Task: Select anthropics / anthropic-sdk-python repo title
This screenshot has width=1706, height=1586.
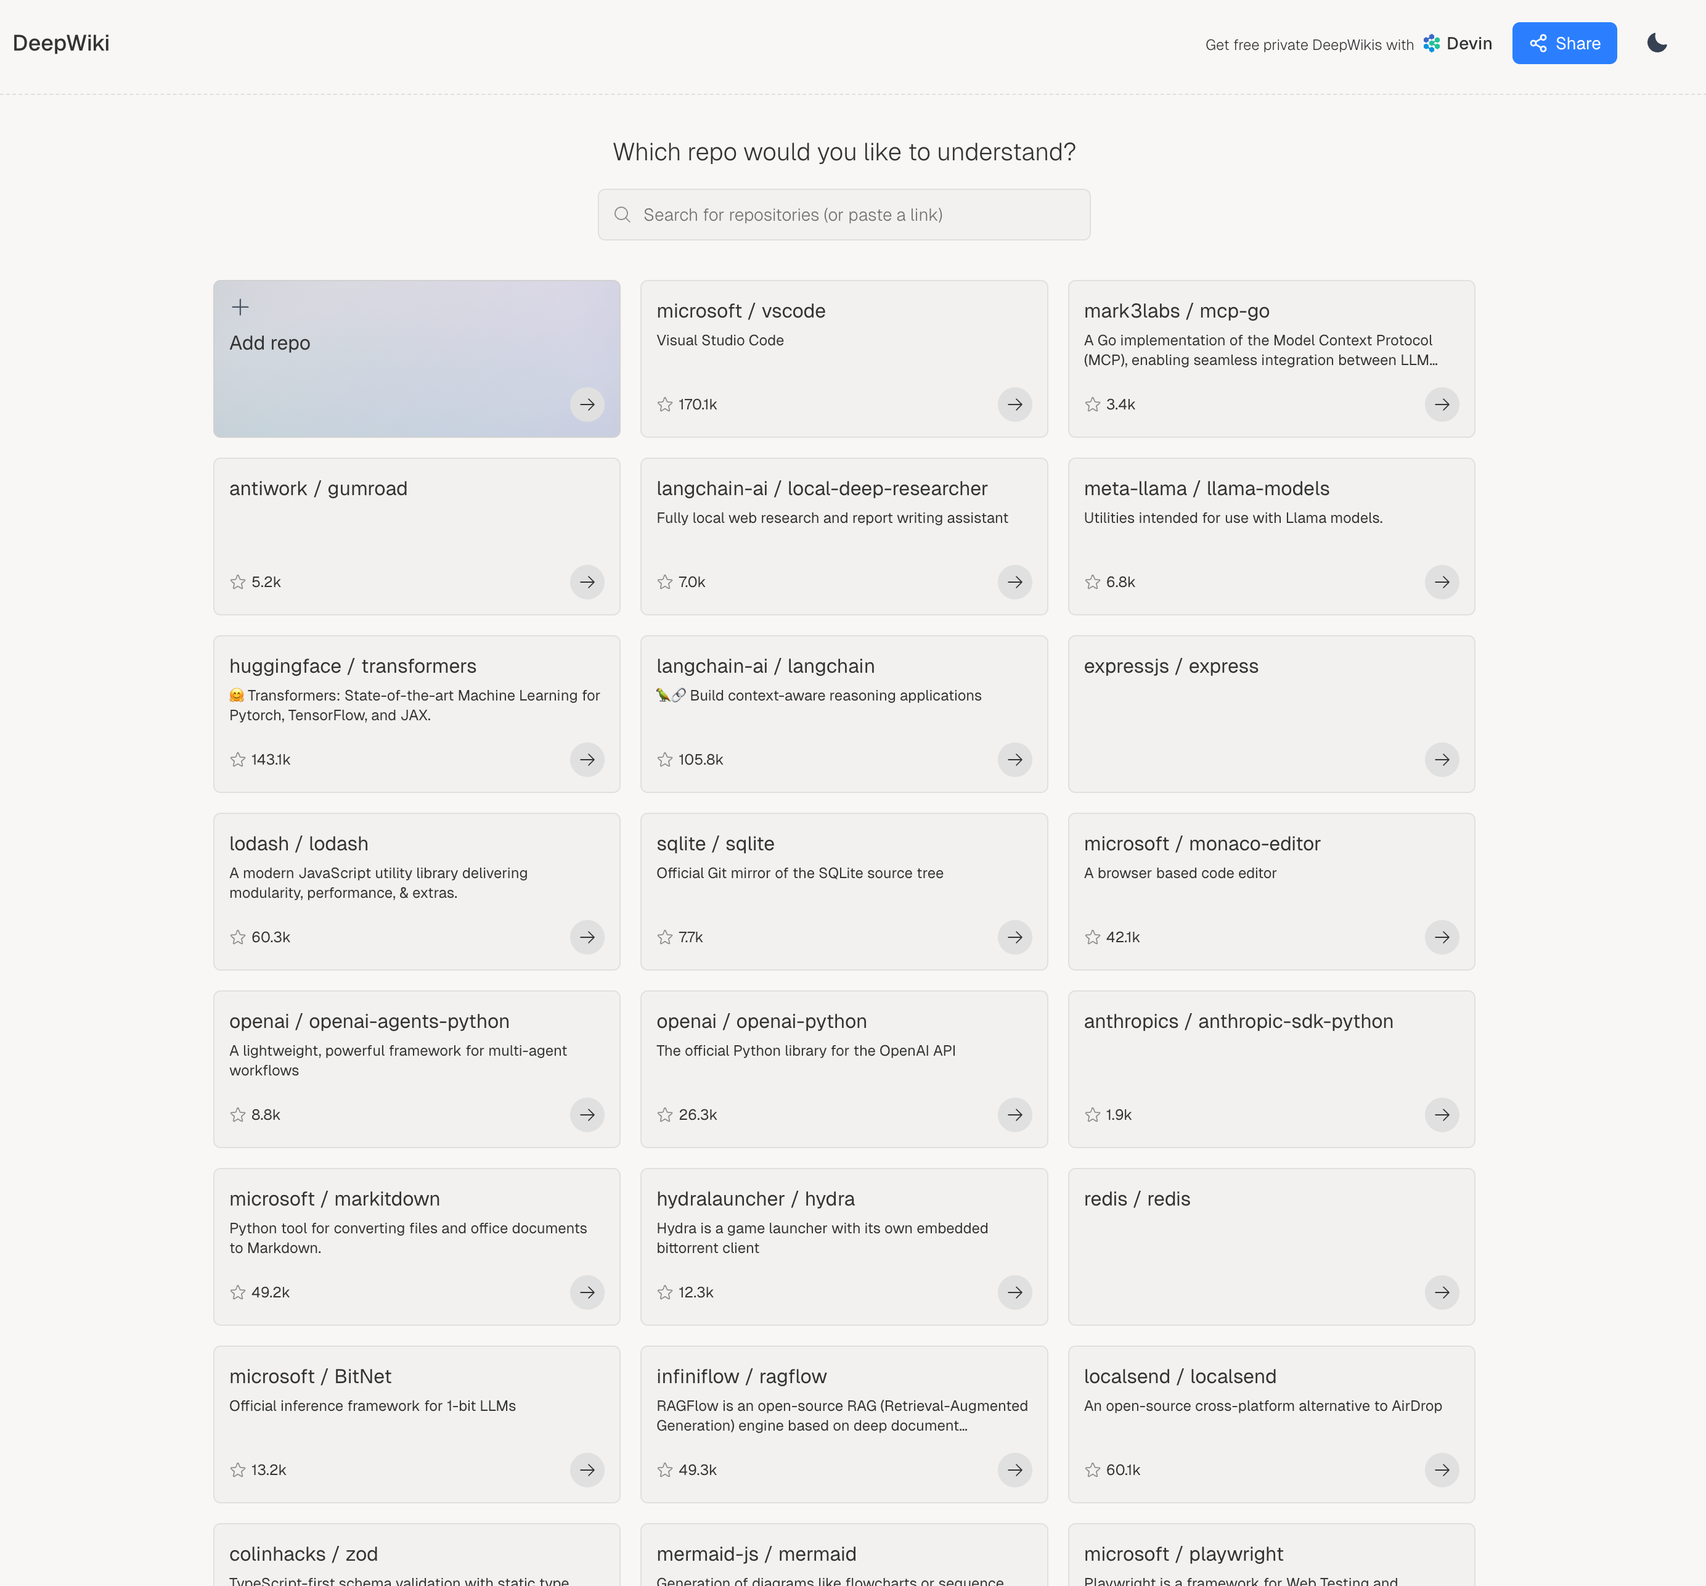Action: coord(1238,1021)
